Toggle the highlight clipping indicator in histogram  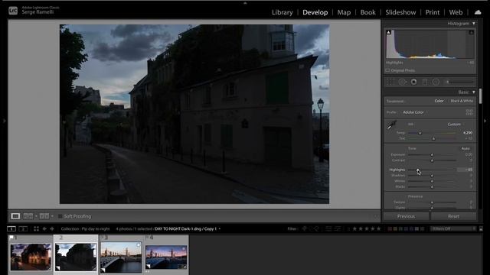[x=472, y=32]
